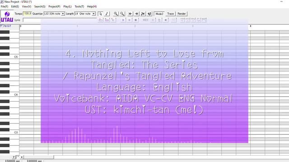The height and width of the screenshot is (162, 289).
Task: Jump to start with left-arrow bar icon
Action: click(x=131, y=14)
